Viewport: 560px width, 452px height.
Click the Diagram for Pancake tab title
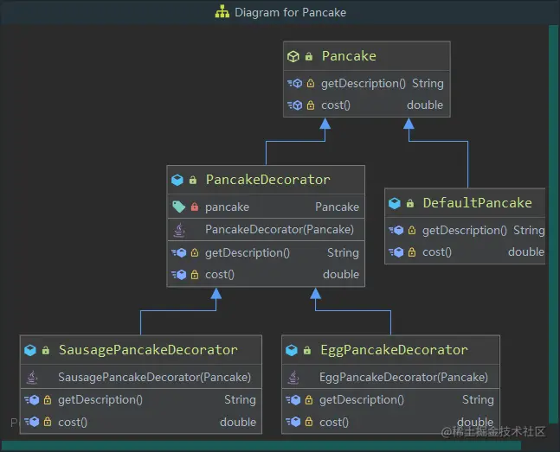290,12
